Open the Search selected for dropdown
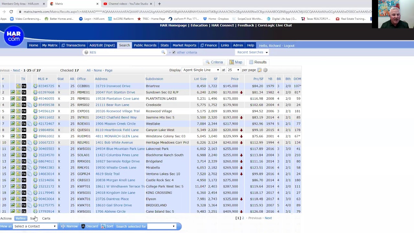 pos(161,227)
